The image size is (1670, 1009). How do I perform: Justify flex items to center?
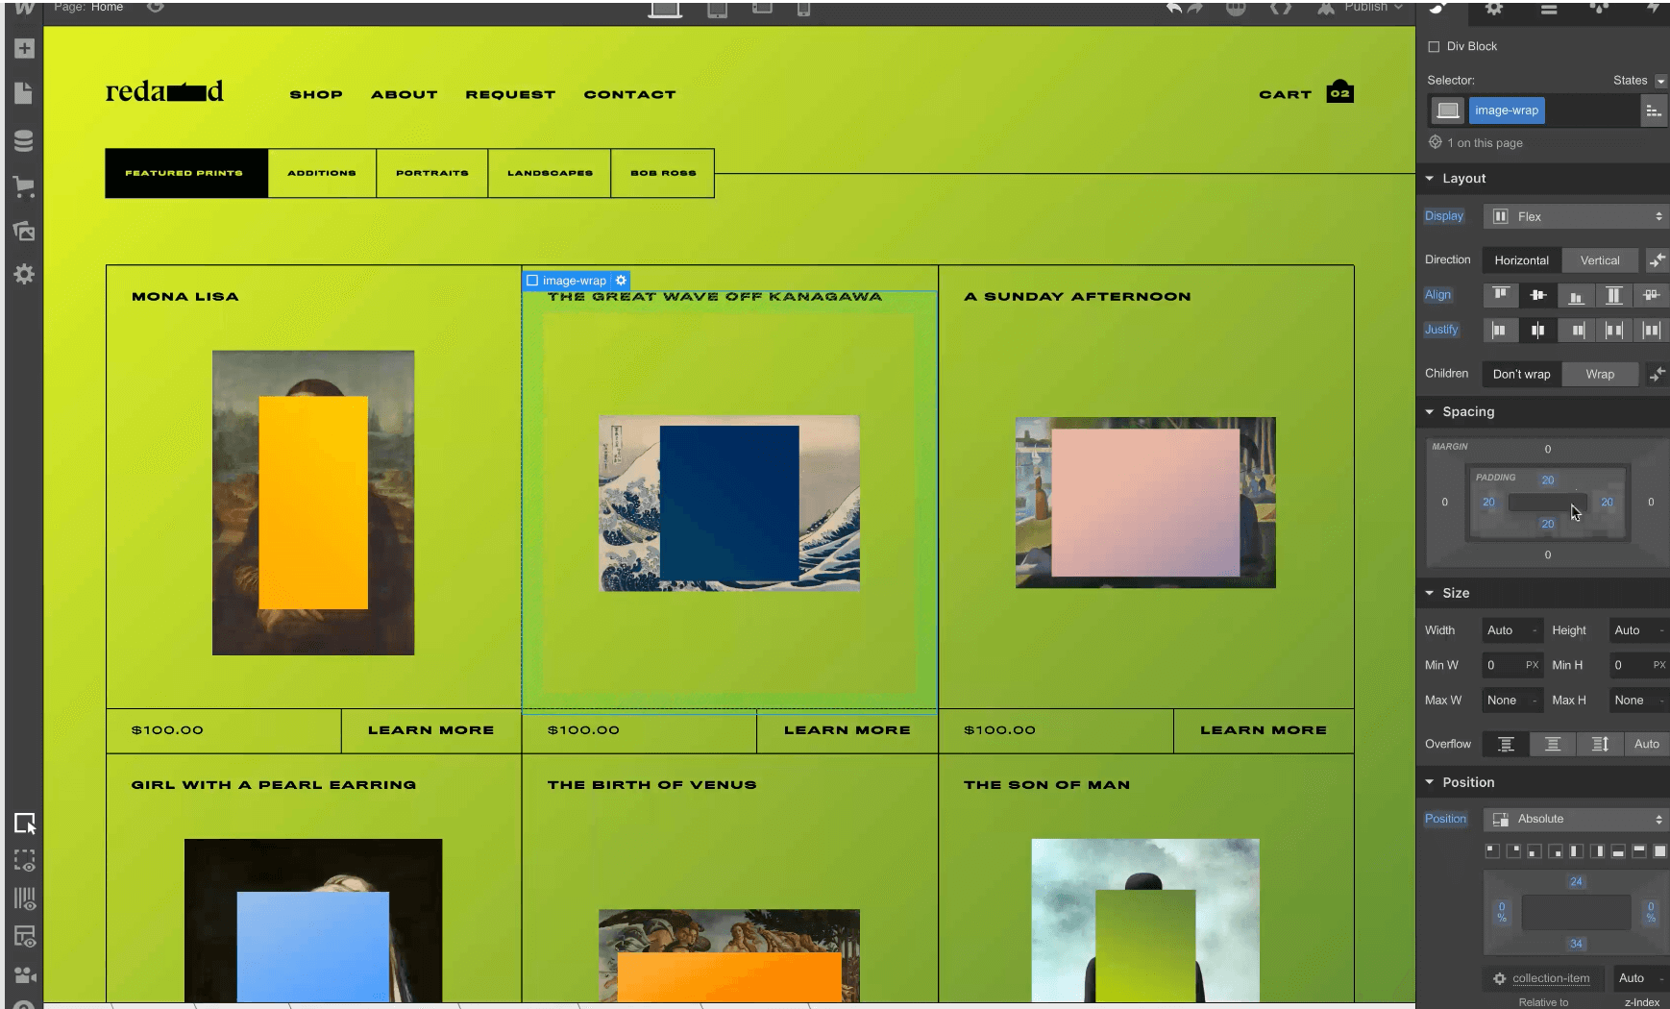coord(1538,331)
